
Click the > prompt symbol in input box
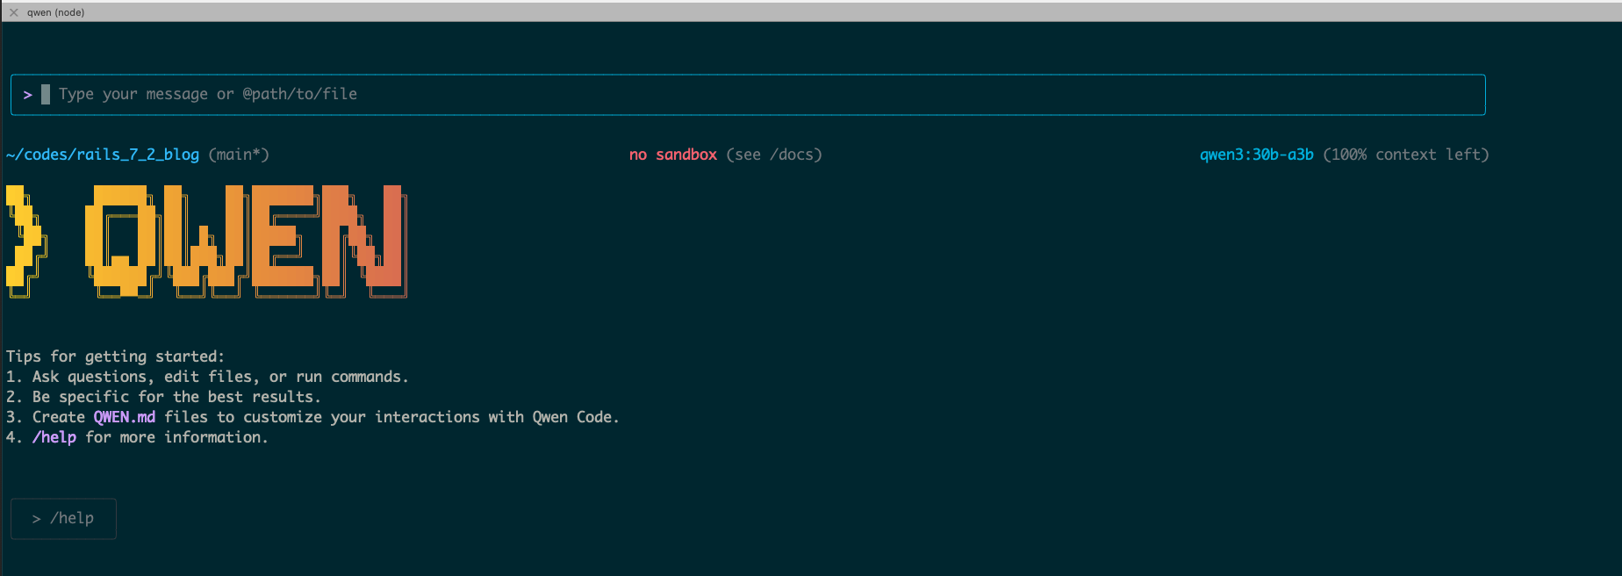point(28,95)
